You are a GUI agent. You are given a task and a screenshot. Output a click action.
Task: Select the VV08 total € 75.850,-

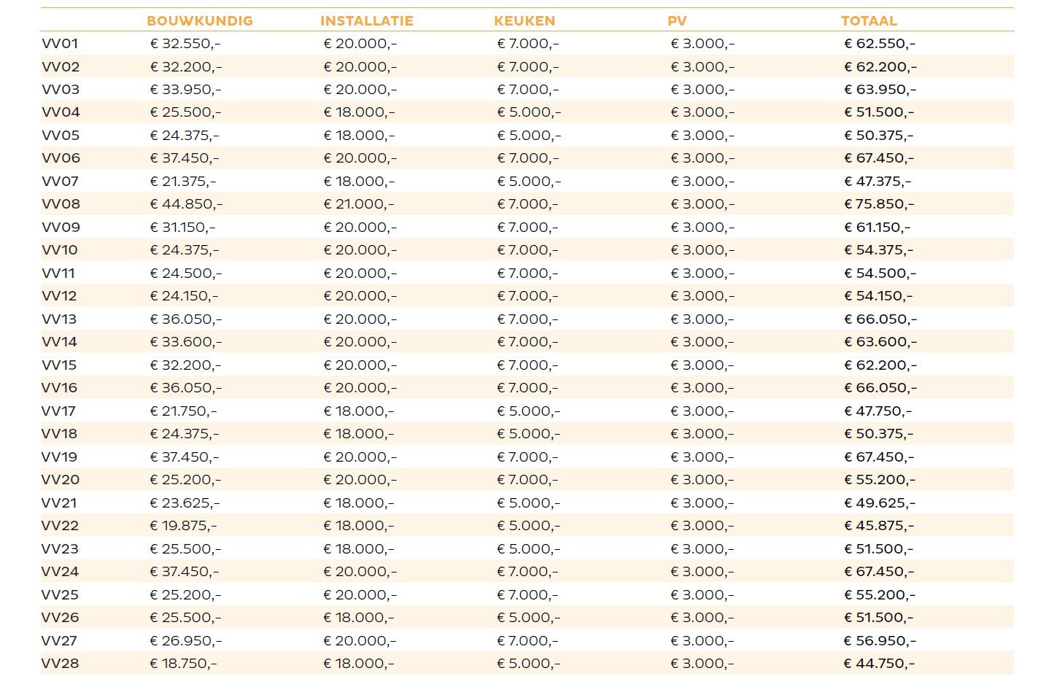pyautogui.click(x=879, y=204)
